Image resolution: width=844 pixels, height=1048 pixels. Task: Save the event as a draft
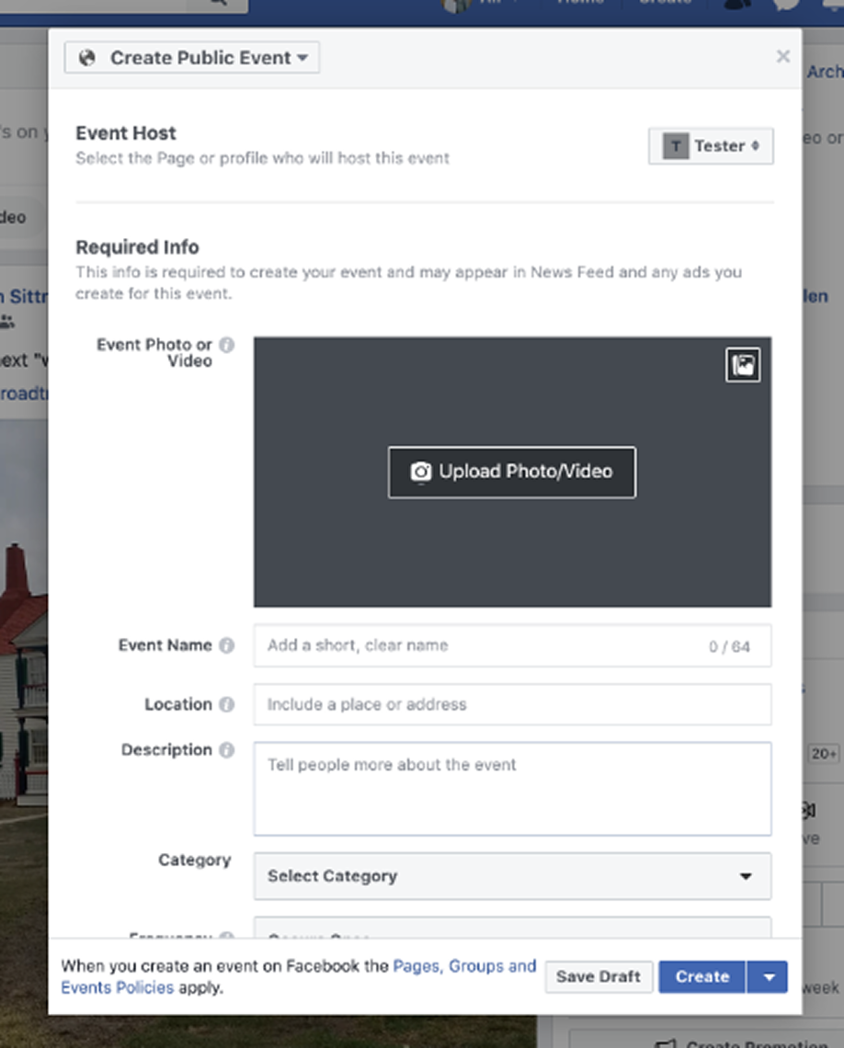(599, 976)
